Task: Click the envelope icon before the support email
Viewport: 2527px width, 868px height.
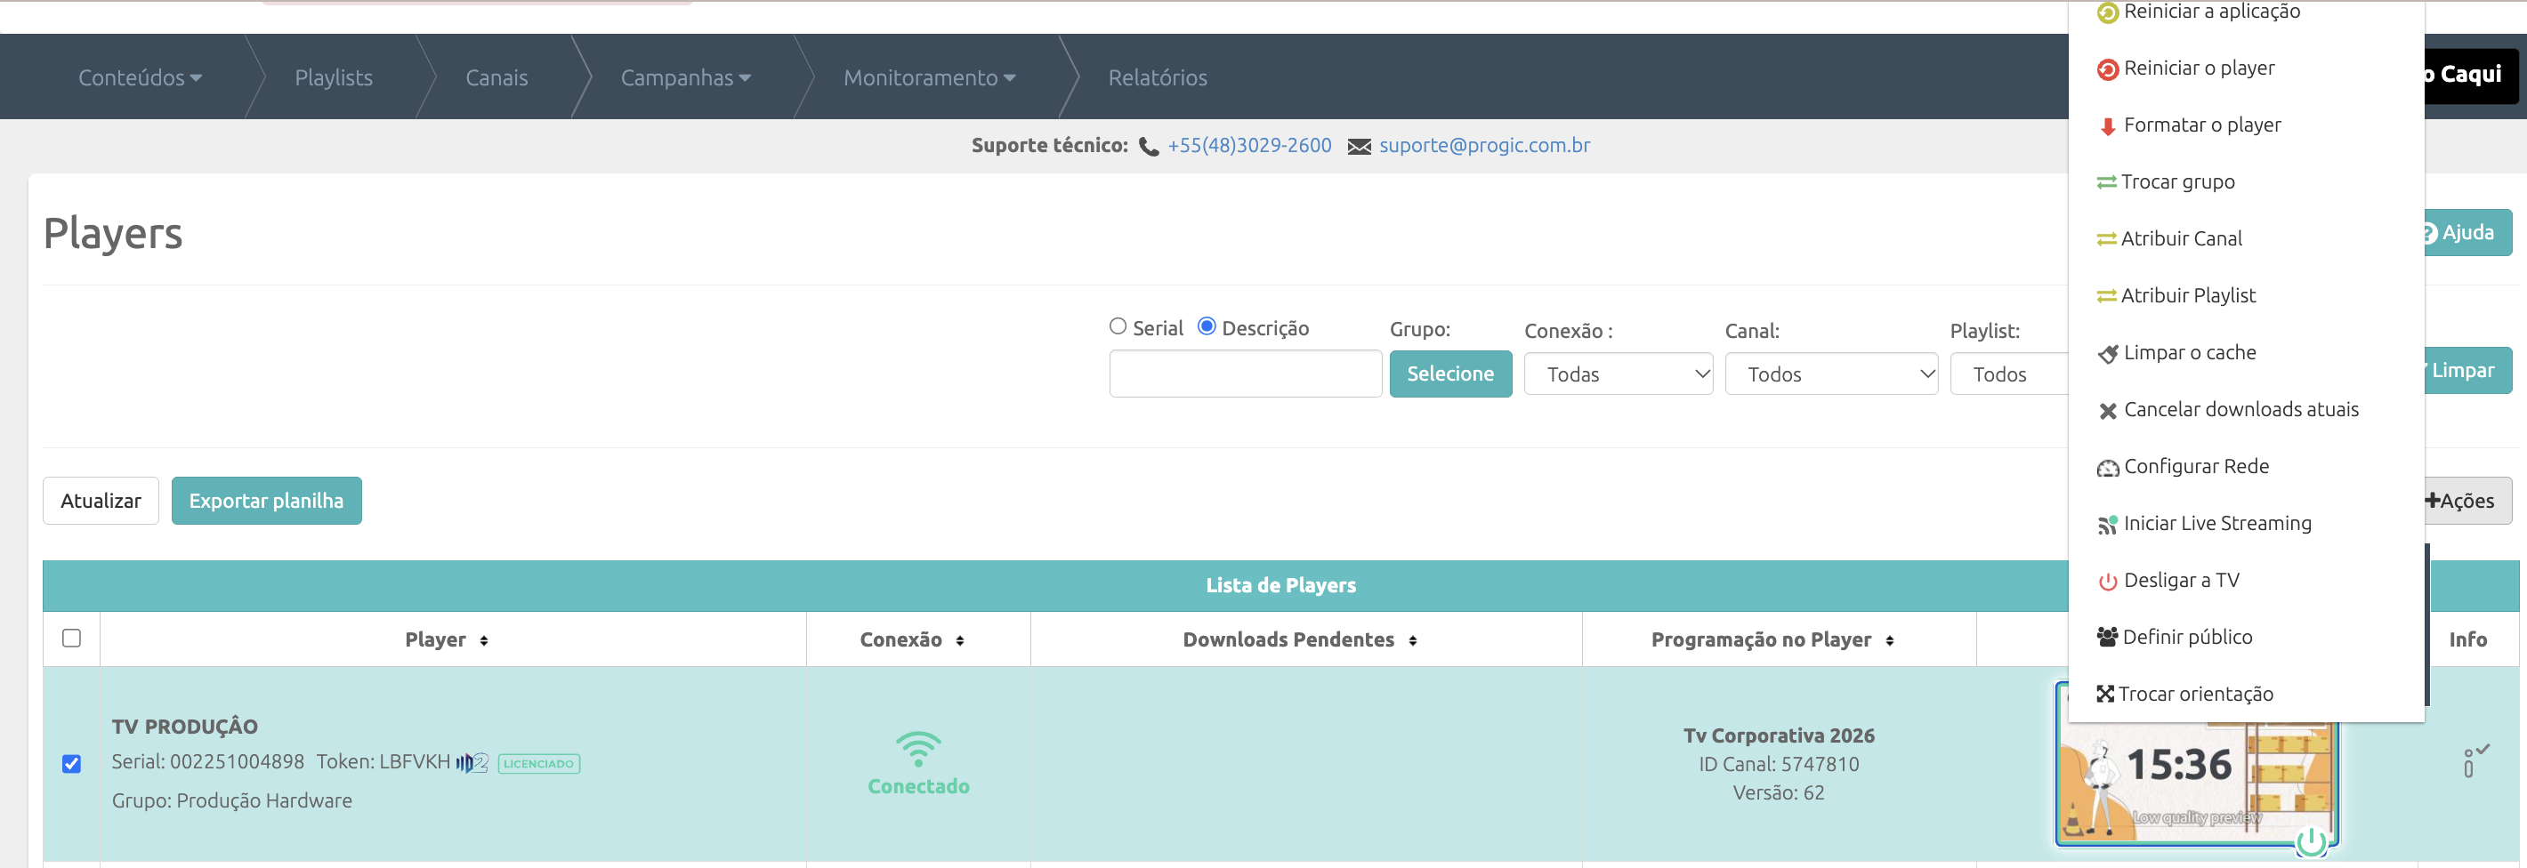Action: pos(1359,147)
